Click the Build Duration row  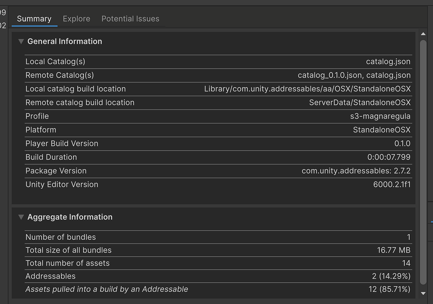(211, 157)
